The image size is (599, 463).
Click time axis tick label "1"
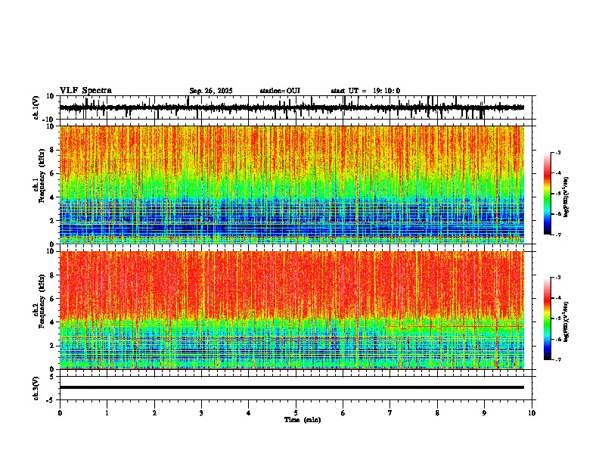[x=107, y=413]
